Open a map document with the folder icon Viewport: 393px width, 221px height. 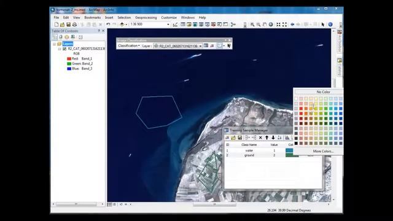(62, 25)
